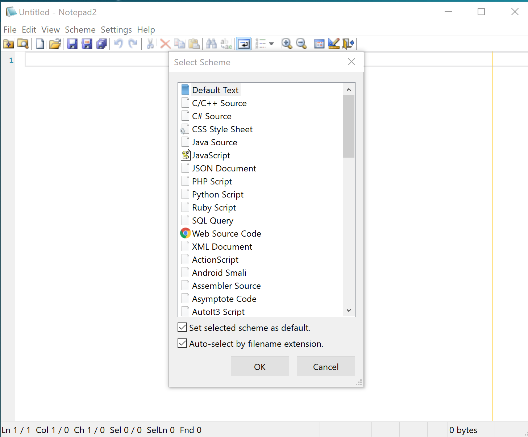Disable 'Auto-select by filename extension'
Screen dimensions: 528x437
tap(182, 343)
